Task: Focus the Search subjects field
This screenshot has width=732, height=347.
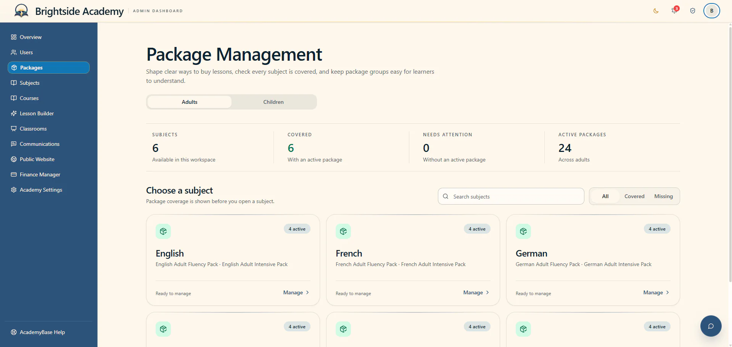Action: pyautogui.click(x=511, y=196)
